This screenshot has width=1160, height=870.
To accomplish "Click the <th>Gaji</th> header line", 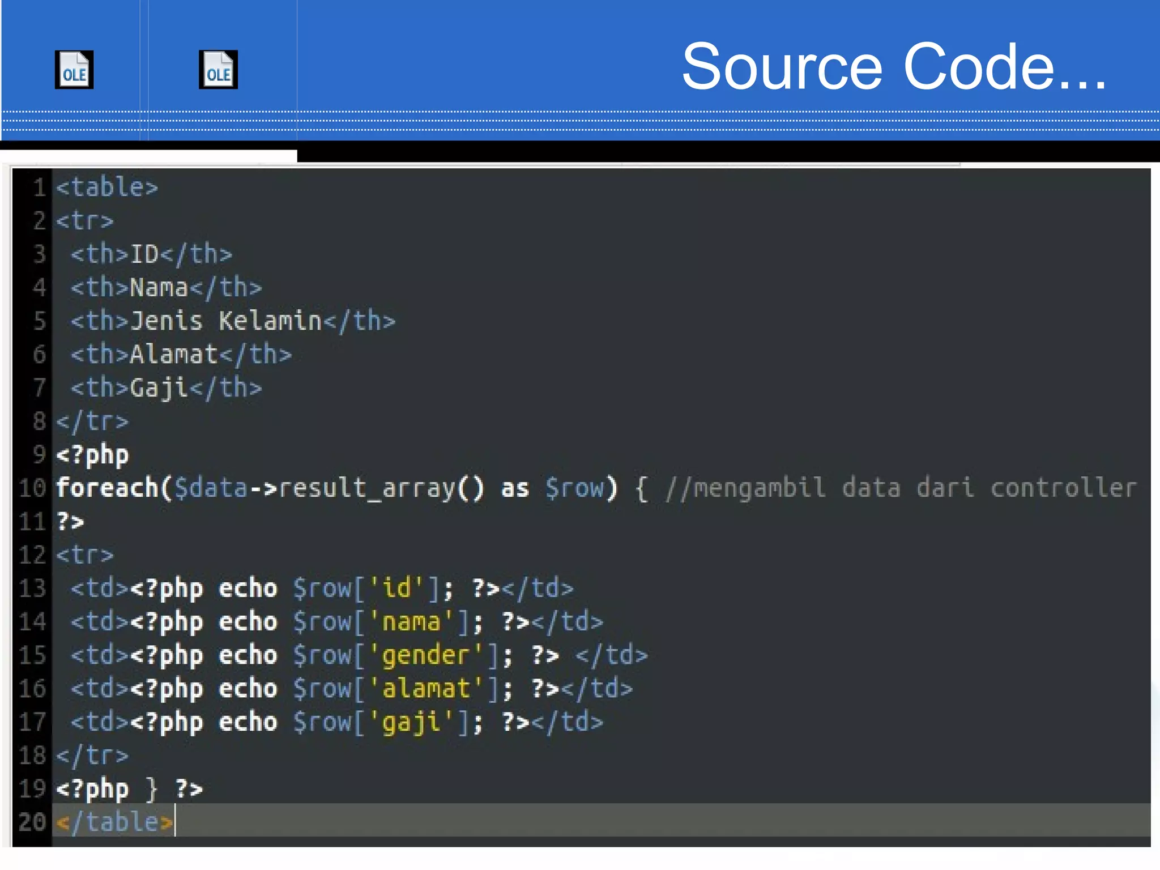I will [166, 388].
